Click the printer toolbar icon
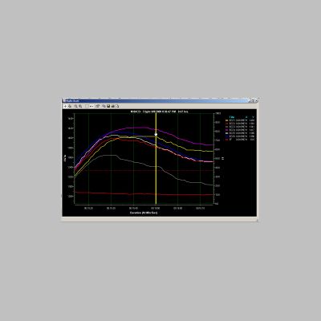This screenshot has height=321, width=321. (x=112, y=107)
